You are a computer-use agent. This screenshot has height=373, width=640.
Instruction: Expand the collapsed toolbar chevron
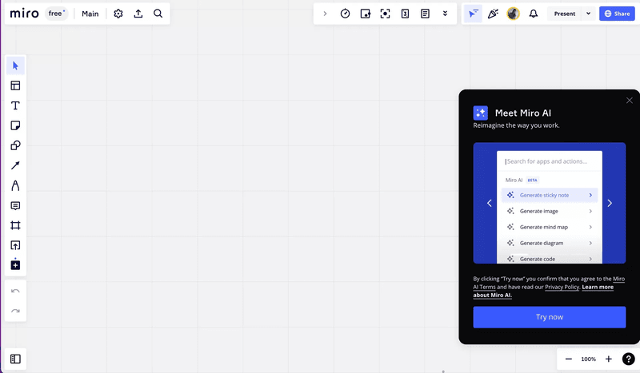(x=325, y=14)
